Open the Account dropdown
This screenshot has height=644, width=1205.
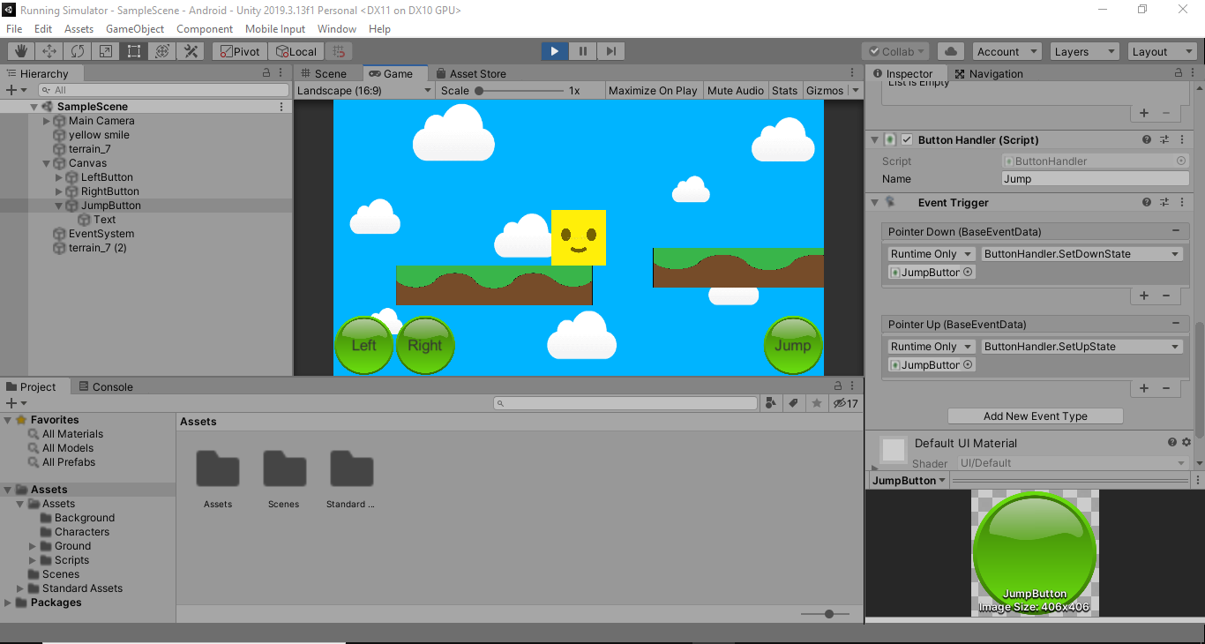coord(1007,51)
